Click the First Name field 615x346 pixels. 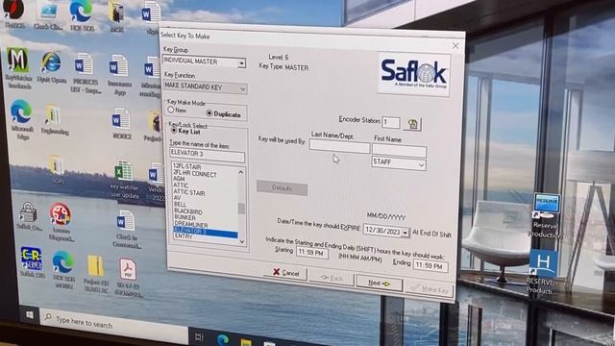point(399,151)
